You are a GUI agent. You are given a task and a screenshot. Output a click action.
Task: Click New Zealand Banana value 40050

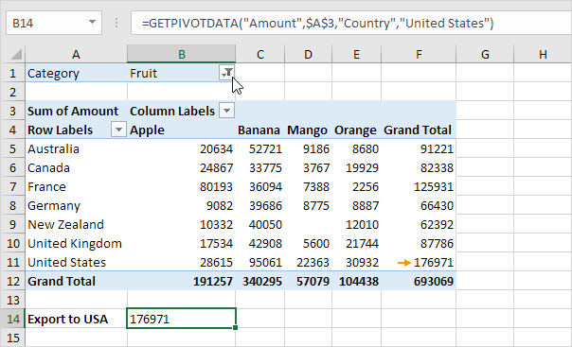260,224
